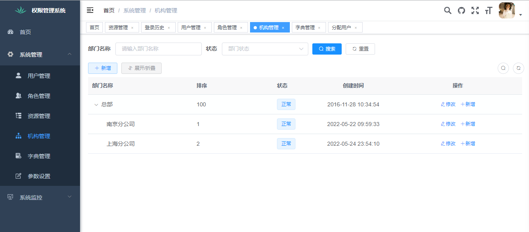The height and width of the screenshot is (232, 529).
Task: Click the user avatar picture
Action: (x=507, y=10)
